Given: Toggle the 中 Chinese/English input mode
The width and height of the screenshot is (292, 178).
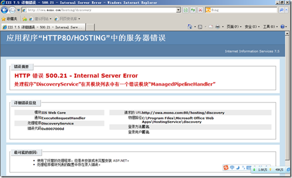Looking at the screenshot, I should pyautogui.click(x=232, y=168).
